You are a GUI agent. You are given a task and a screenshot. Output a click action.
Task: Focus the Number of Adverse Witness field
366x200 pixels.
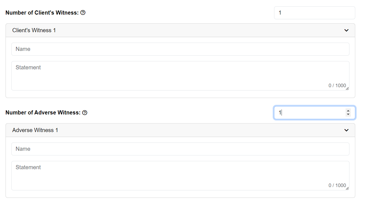click(314, 113)
